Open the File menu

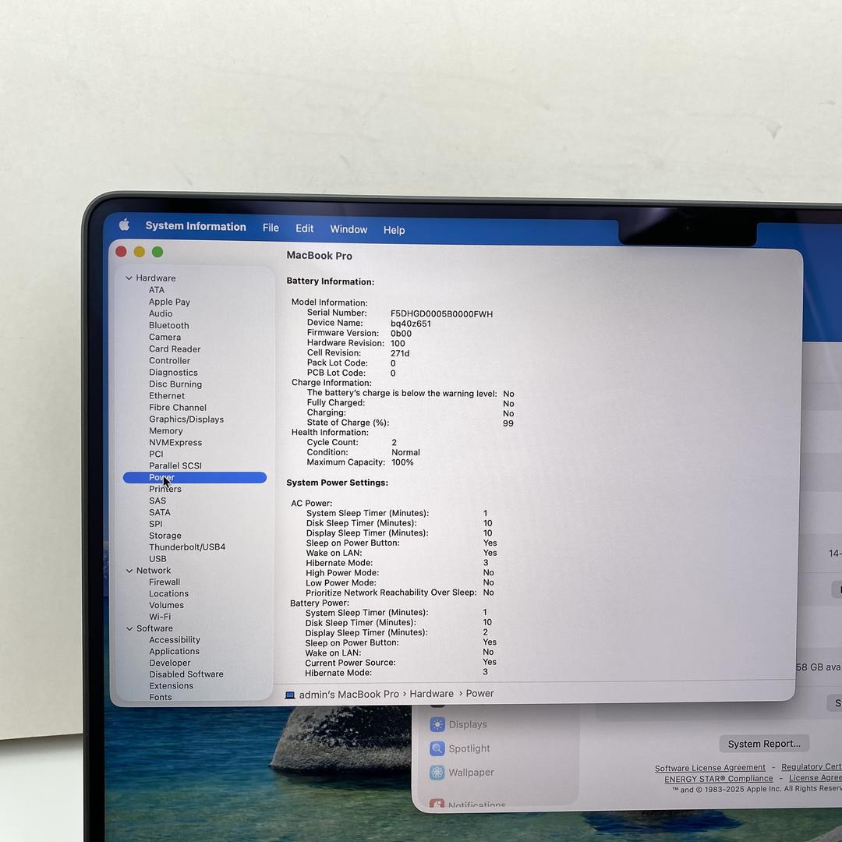click(x=271, y=228)
